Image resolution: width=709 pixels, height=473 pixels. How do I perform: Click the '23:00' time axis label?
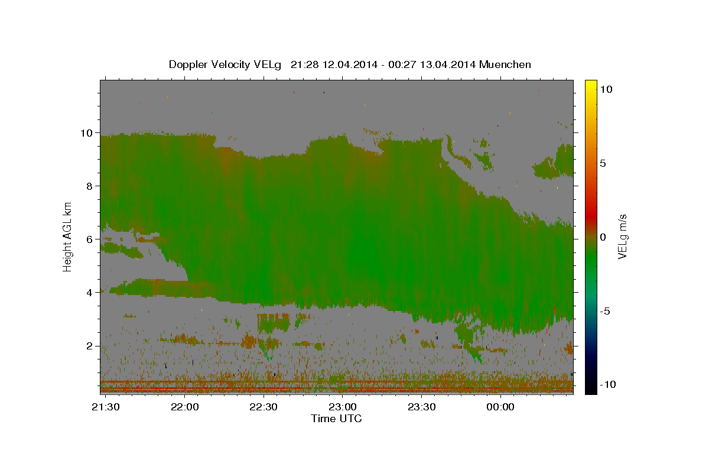coord(342,407)
